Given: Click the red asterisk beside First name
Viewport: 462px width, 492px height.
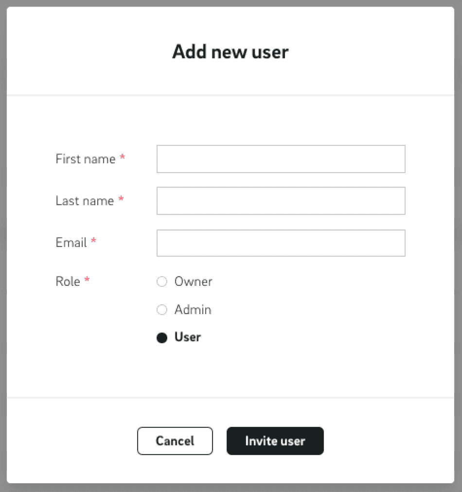Looking at the screenshot, I should click(123, 158).
